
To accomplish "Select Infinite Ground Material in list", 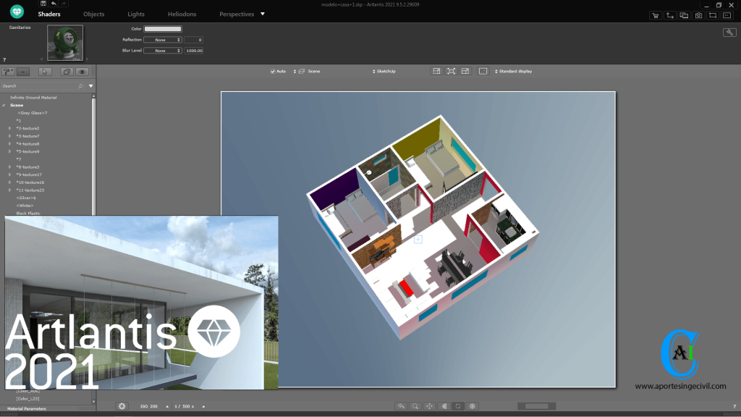I will coord(33,97).
